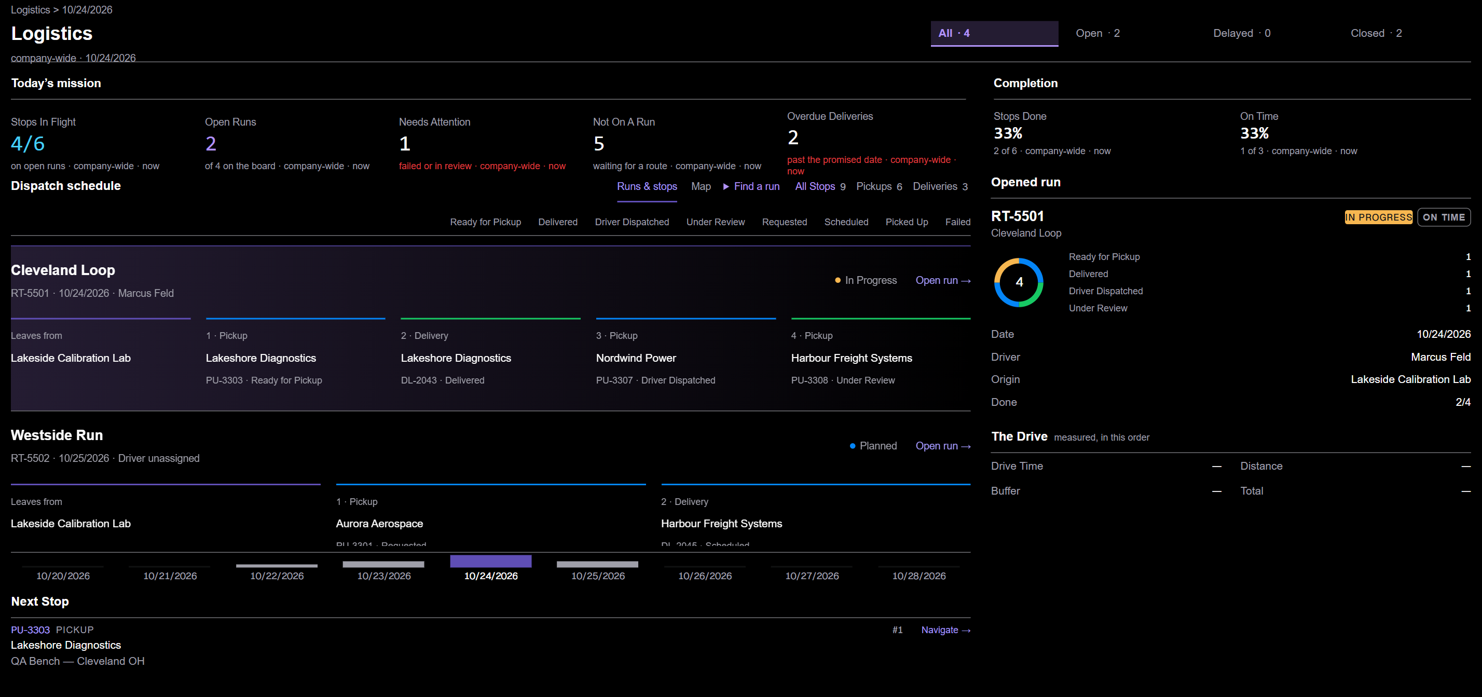Switch to the Closed · 2 tab
This screenshot has width=1482, height=697.
(x=1407, y=33)
